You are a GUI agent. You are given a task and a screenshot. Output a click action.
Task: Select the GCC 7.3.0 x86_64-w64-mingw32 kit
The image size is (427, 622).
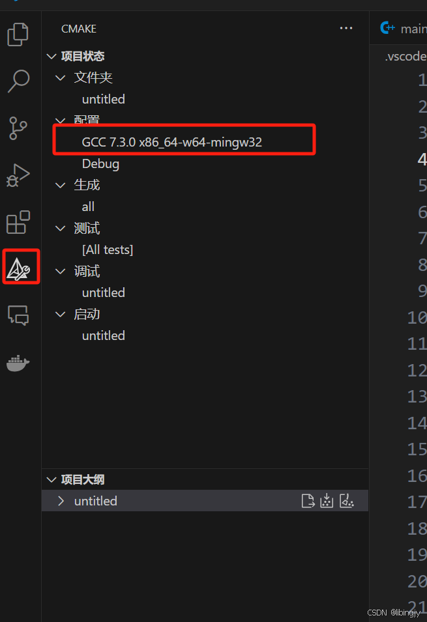tap(171, 142)
